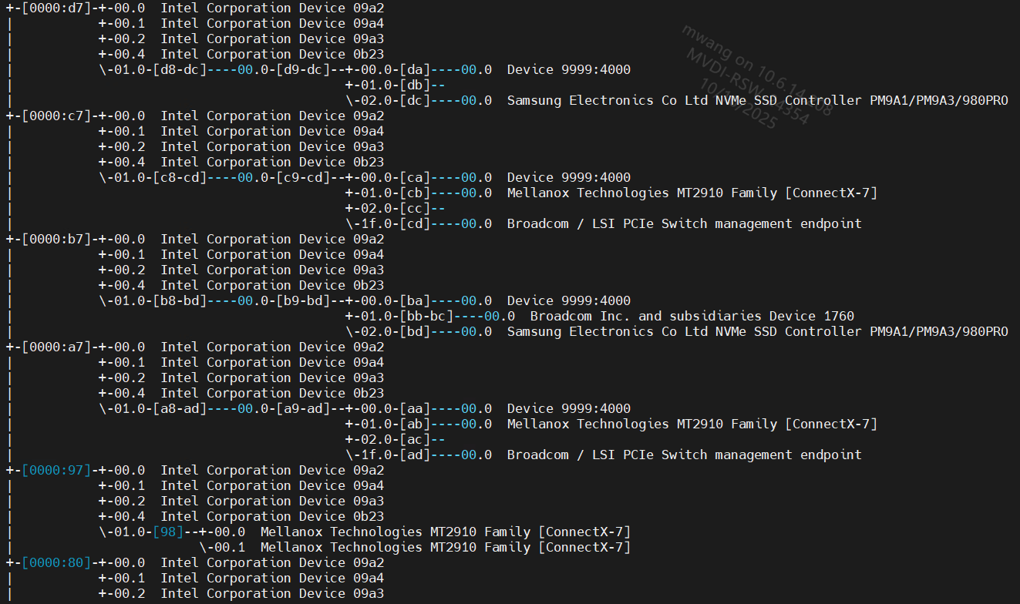
Task: Select Device 9999:4000 on bus [aa]
Action: (x=569, y=408)
